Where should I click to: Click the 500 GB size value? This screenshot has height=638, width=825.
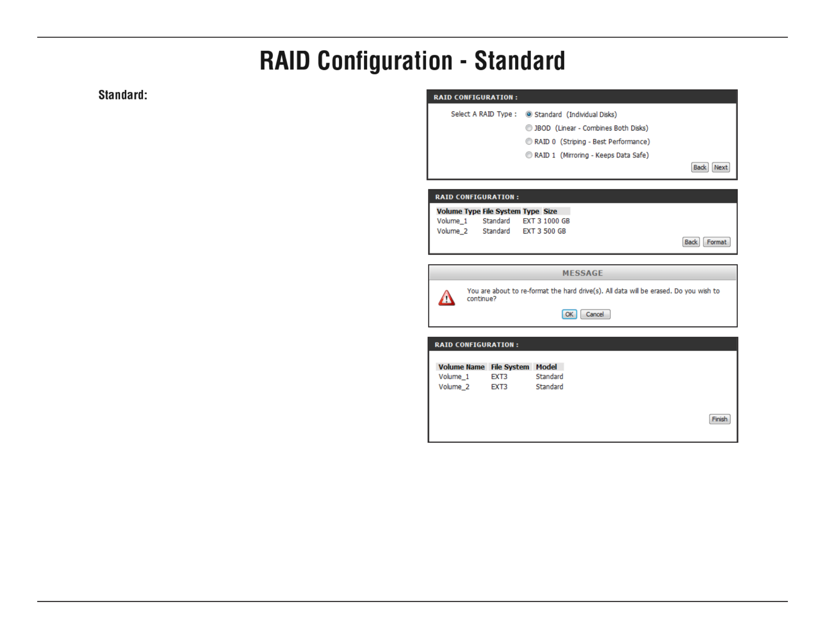[x=555, y=231]
